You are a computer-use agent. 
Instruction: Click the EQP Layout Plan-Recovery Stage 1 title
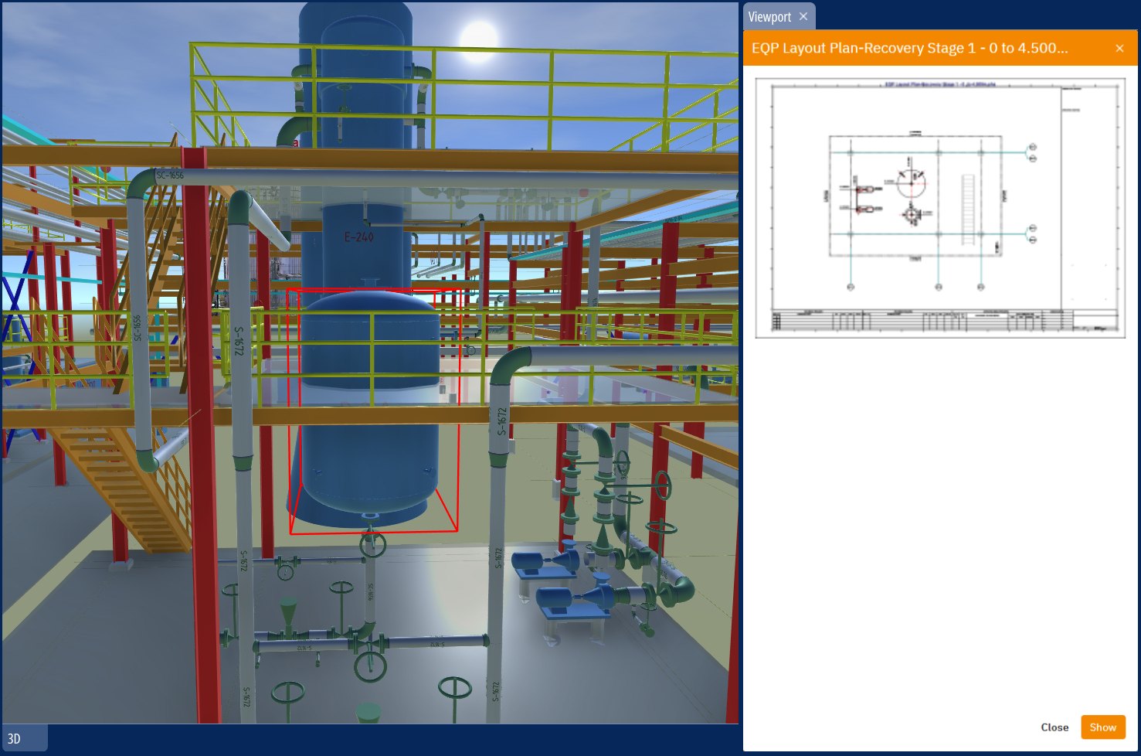tap(909, 48)
